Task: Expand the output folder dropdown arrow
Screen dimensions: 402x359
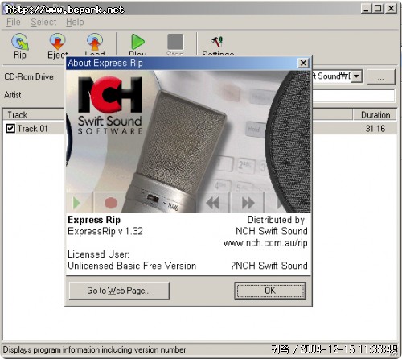Action: pyautogui.click(x=356, y=76)
